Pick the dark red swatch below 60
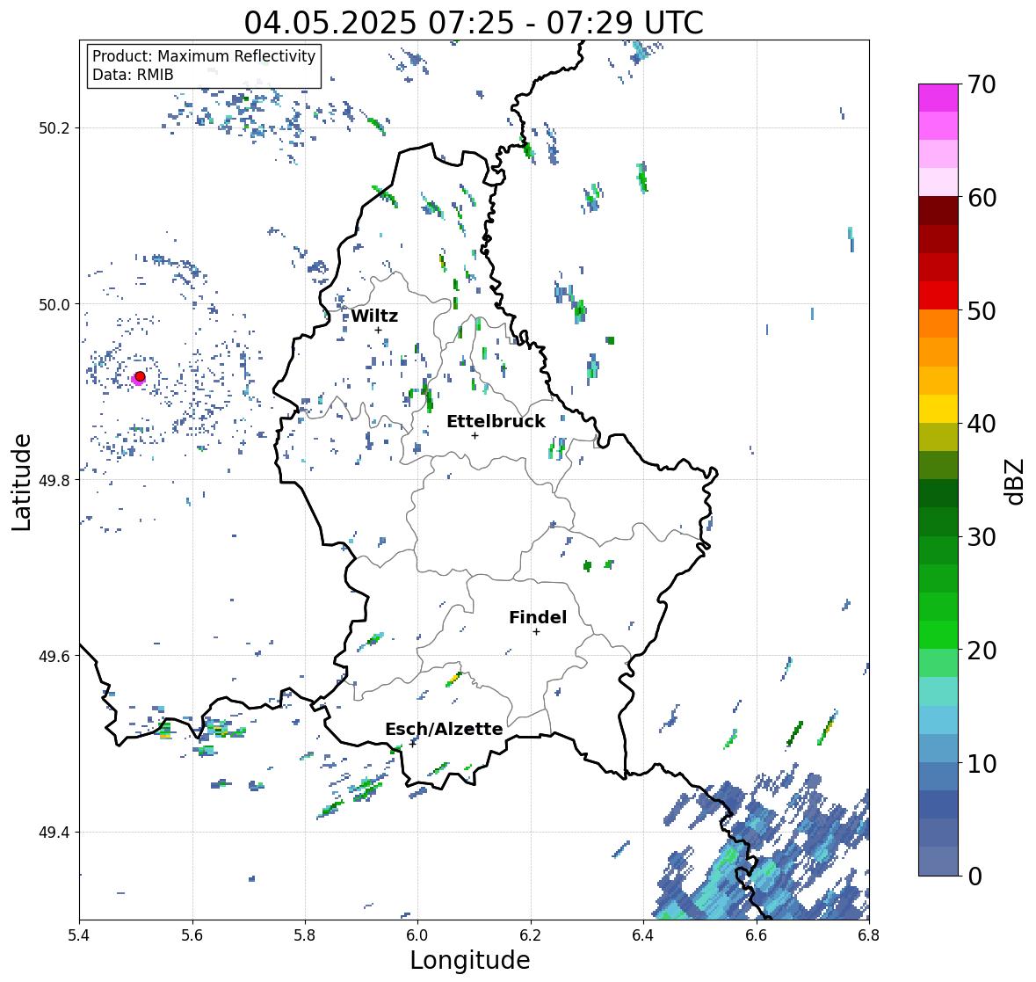The height and width of the screenshot is (982, 1036). pos(938,211)
